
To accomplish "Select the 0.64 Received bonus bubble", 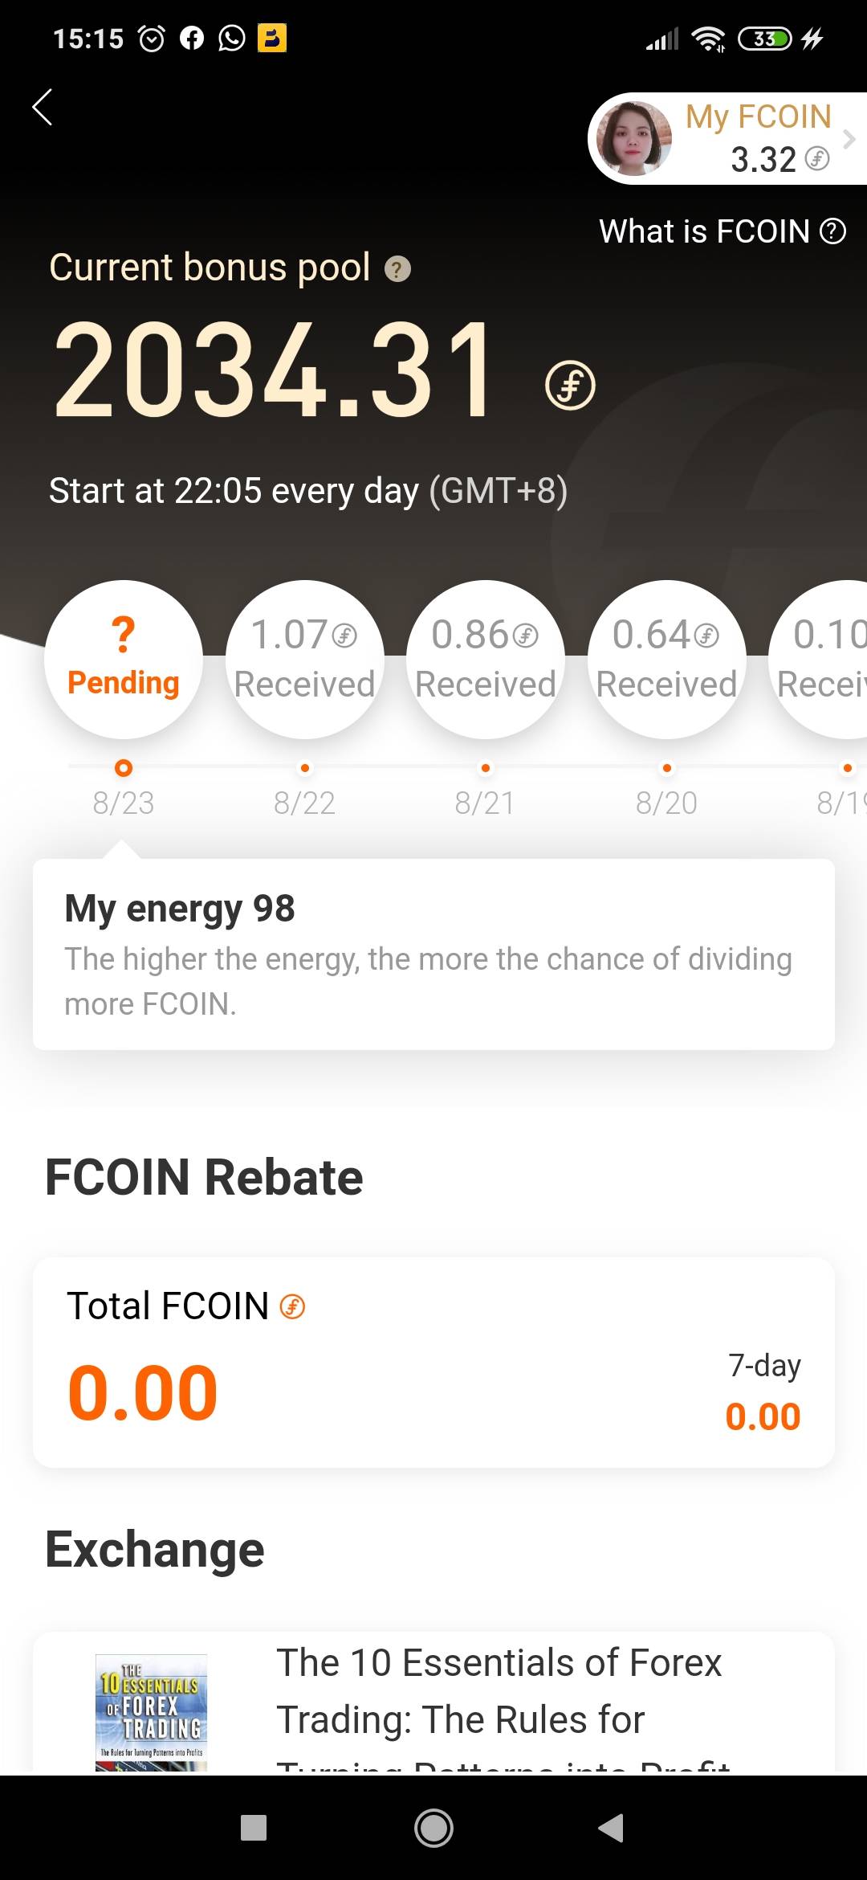I will tap(666, 659).
